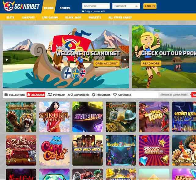This screenshot has width=196, height=180.
Task: Toggle password visibility eye icon
Action: click(136, 6)
